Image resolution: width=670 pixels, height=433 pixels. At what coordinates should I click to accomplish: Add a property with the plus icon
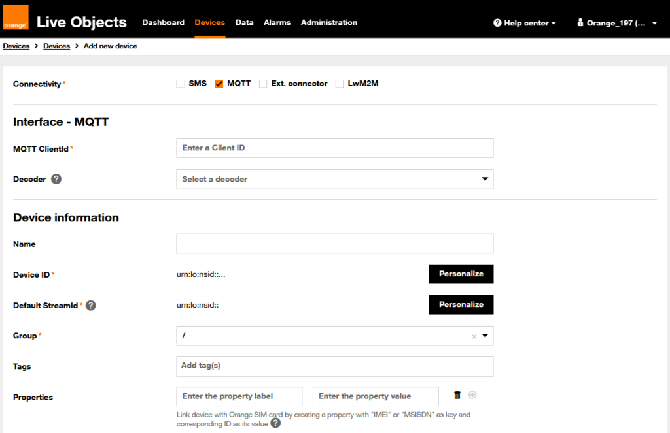[472, 395]
